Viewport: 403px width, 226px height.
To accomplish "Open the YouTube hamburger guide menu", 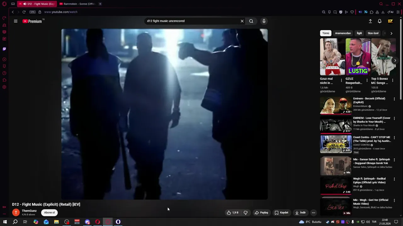I will click(x=15, y=21).
